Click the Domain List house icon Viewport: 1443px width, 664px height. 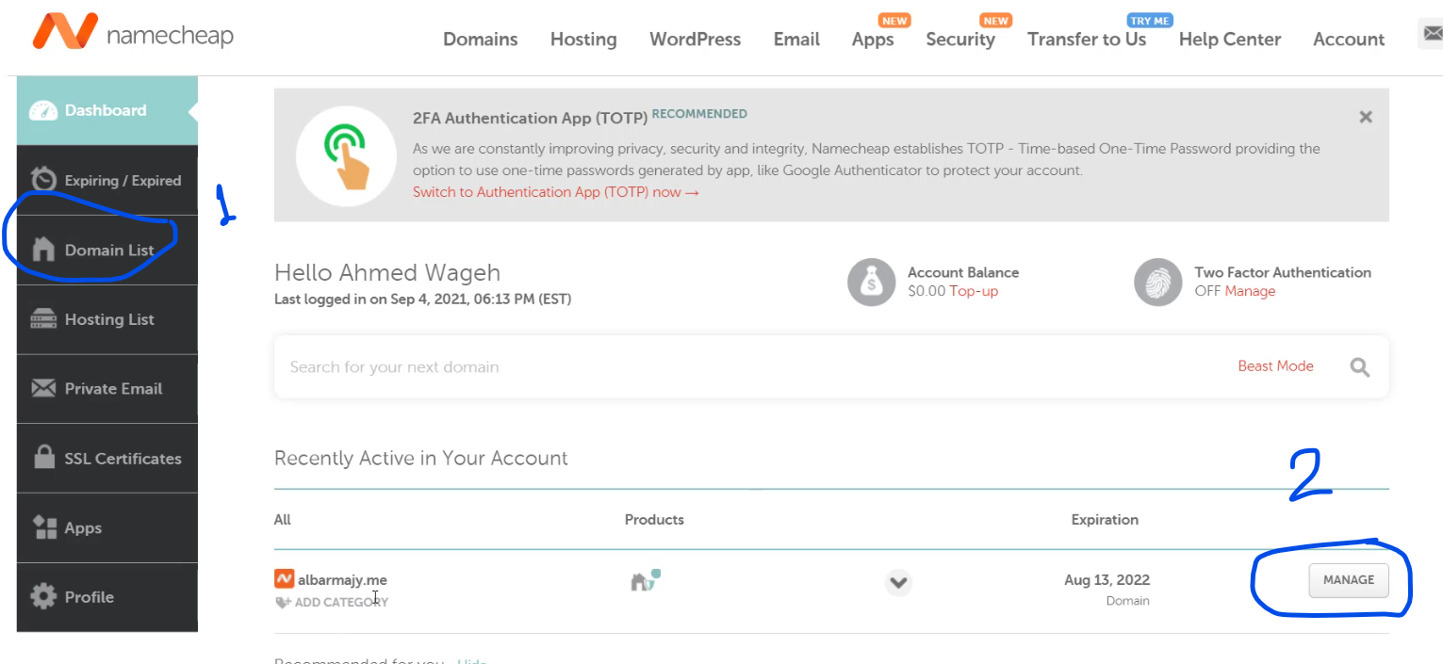(x=43, y=250)
